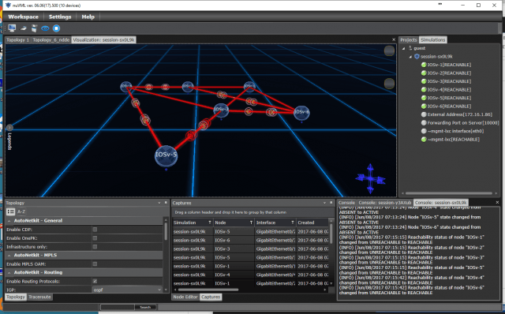The image size is (505, 314).
Task: Select the IOSv-6 node sphere
Action: coord(301,112)
